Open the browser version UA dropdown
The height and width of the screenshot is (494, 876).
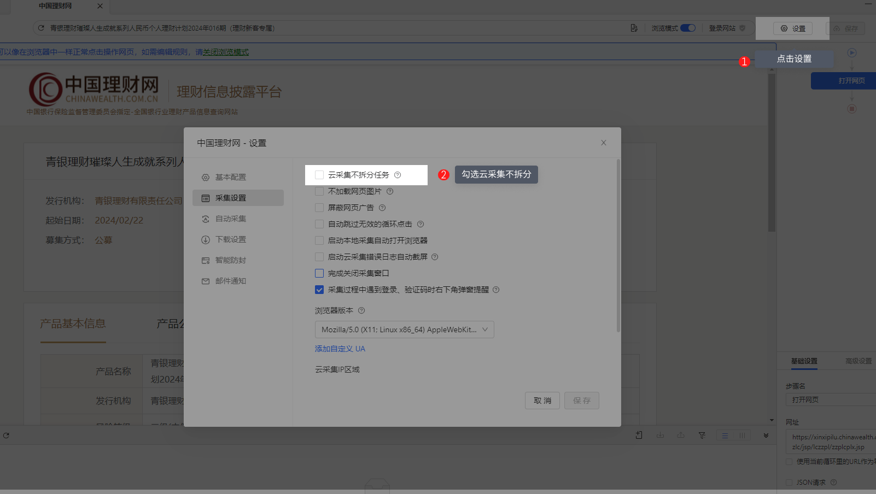pyautogui.click(x=405, y=330)
